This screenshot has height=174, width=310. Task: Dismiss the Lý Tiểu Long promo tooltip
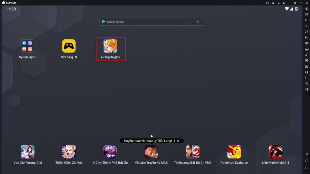178,141
